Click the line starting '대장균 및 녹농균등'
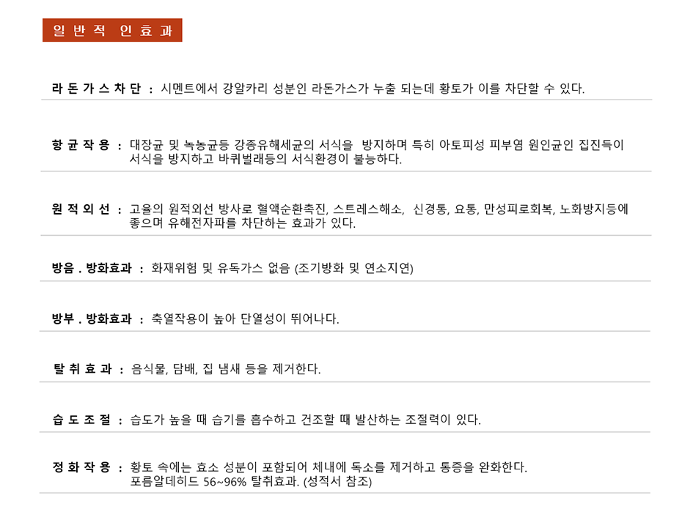The height and width of the screenshot is (517, 693). tap(376, 145)
